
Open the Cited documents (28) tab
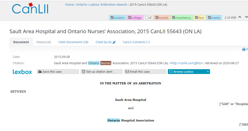(73, 42)
